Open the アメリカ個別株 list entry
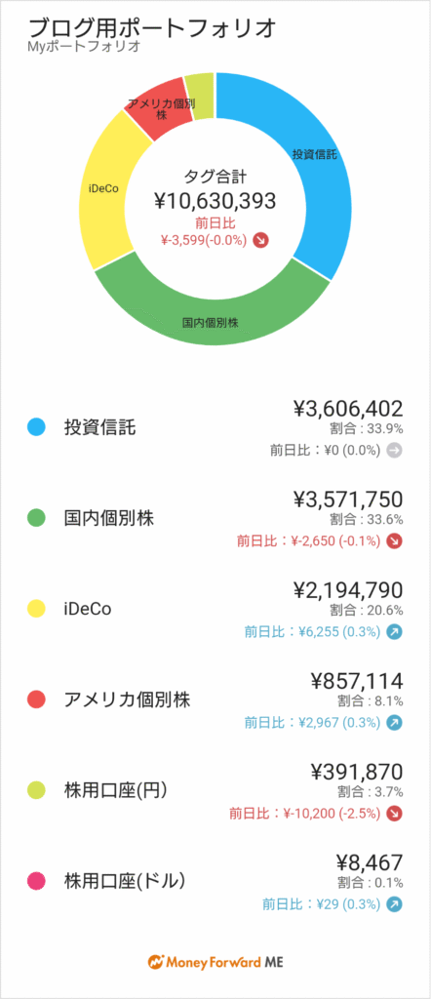 (x=215, y=699)
